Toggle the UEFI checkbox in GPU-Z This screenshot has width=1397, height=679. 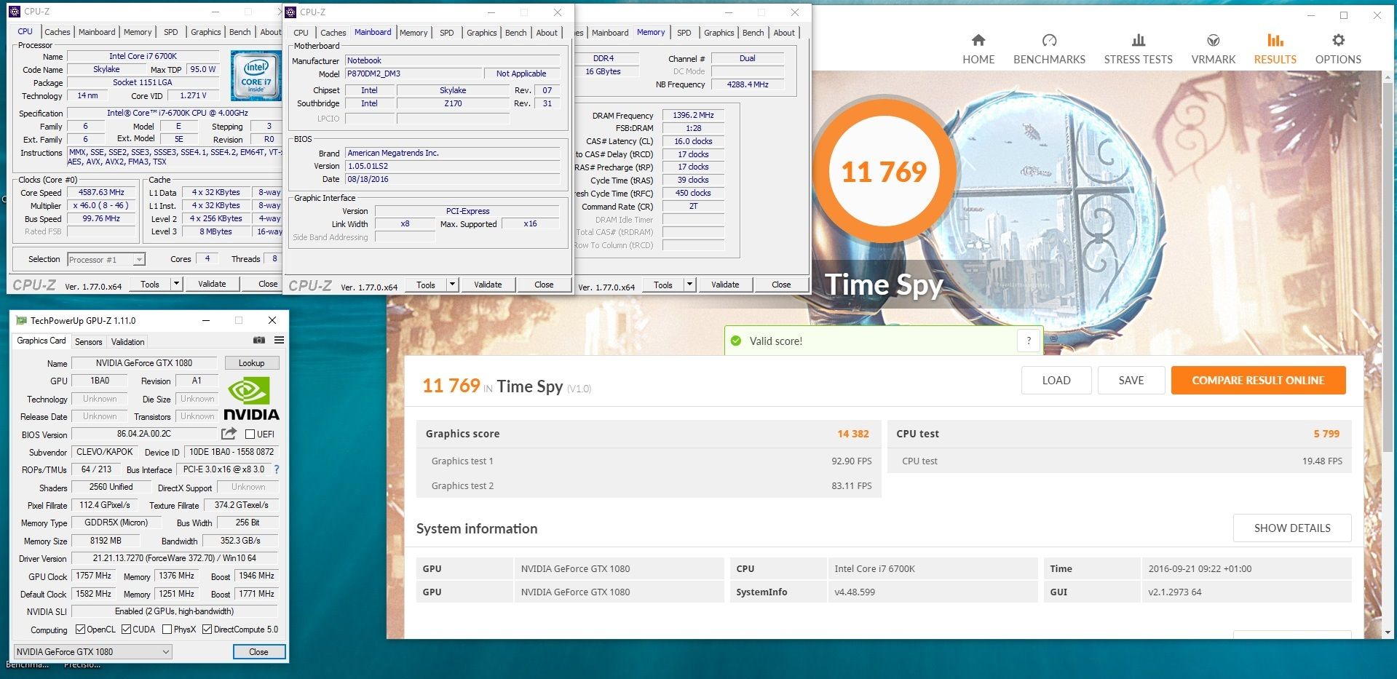250,434
